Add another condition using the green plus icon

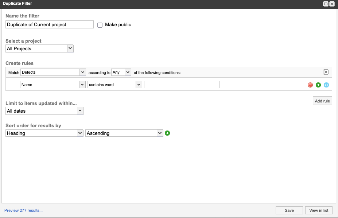[318, 85]
